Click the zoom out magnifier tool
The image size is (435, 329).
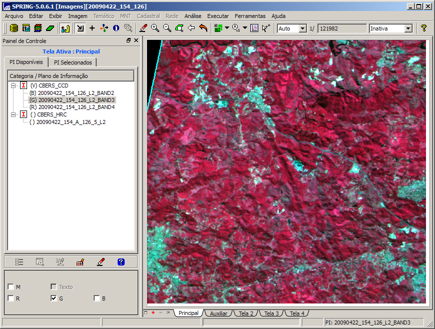coord(167,28)
